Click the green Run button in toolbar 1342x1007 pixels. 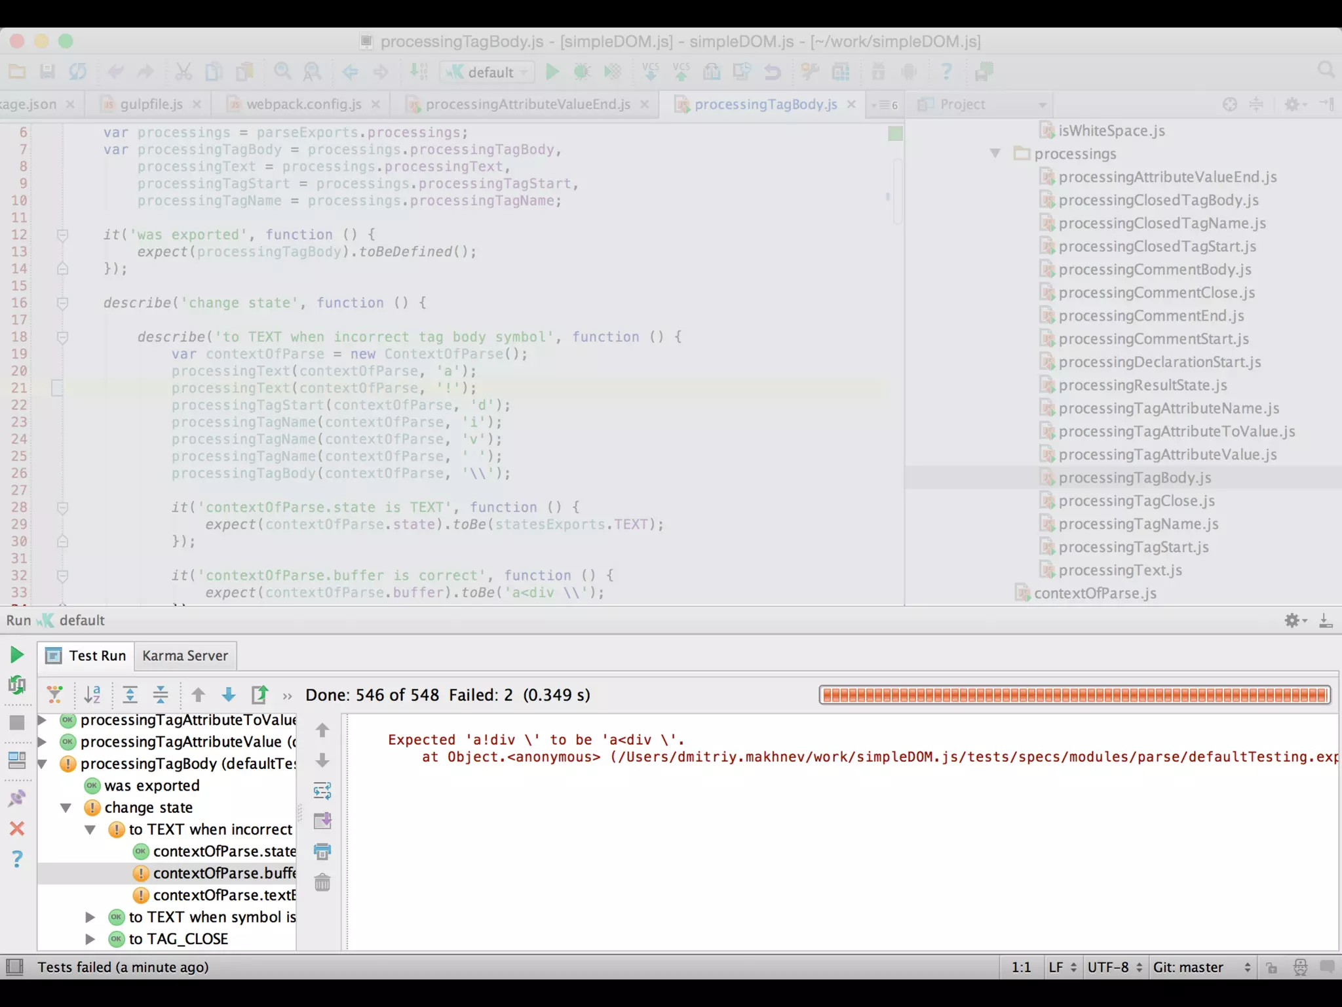coord(552,71)
